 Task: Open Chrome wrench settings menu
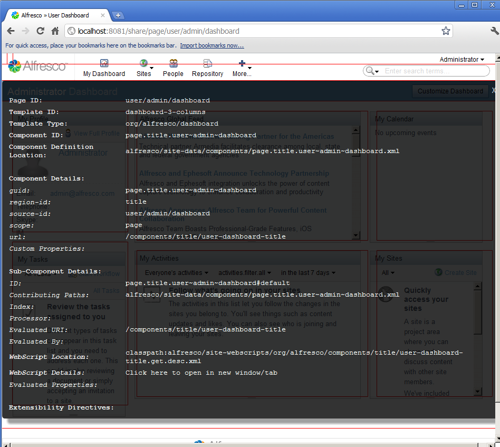[x=494, y=31]
